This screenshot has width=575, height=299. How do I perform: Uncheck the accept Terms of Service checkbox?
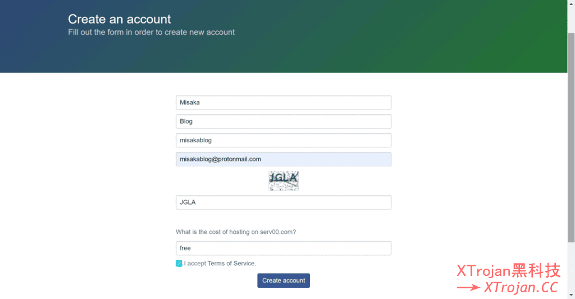coord(179,264)
